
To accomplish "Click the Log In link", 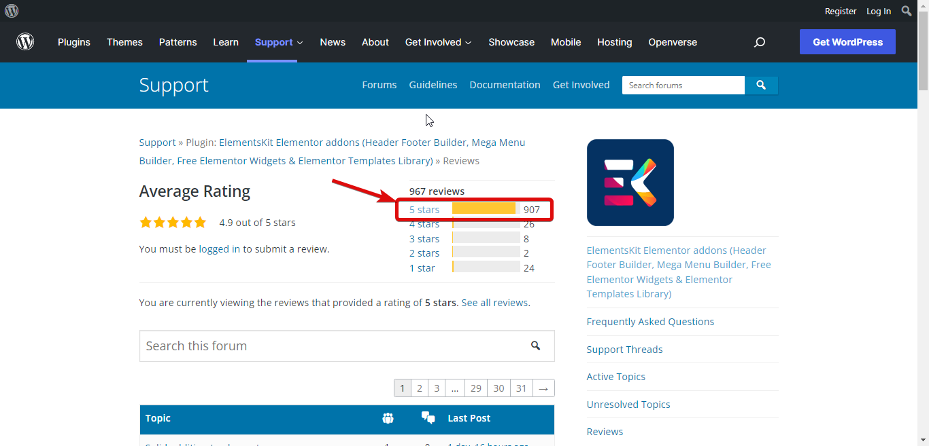I will click(879, 11).
